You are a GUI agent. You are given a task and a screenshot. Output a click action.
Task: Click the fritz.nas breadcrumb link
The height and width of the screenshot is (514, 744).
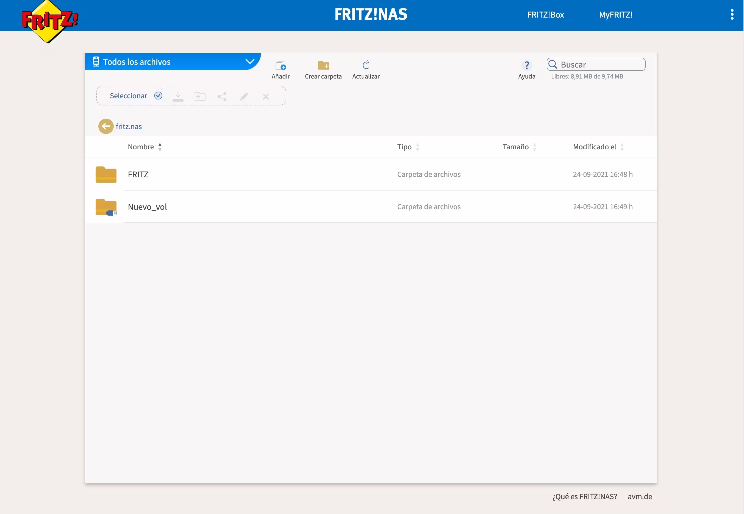[x=129, y=126]
